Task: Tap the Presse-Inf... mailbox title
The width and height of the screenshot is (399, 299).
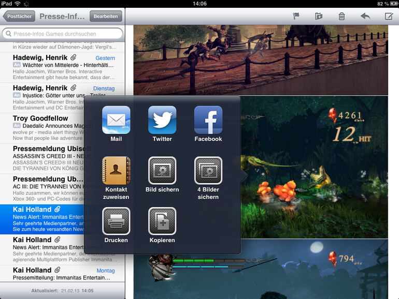Action: 62,16
